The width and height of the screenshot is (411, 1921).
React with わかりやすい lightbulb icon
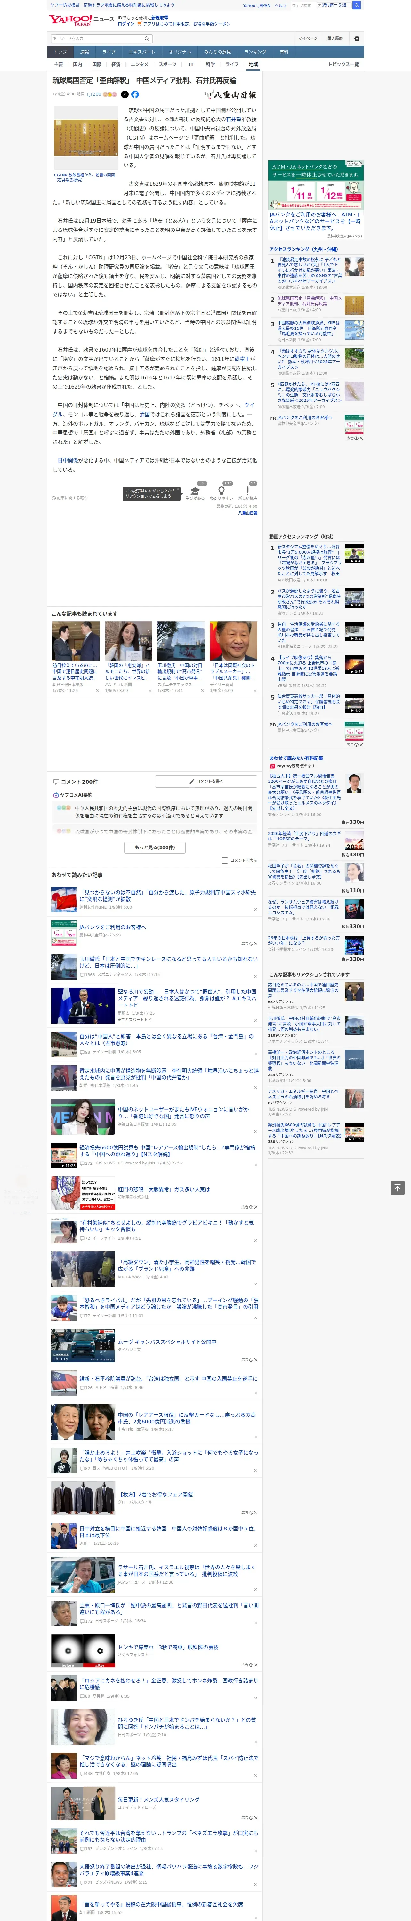221,491
